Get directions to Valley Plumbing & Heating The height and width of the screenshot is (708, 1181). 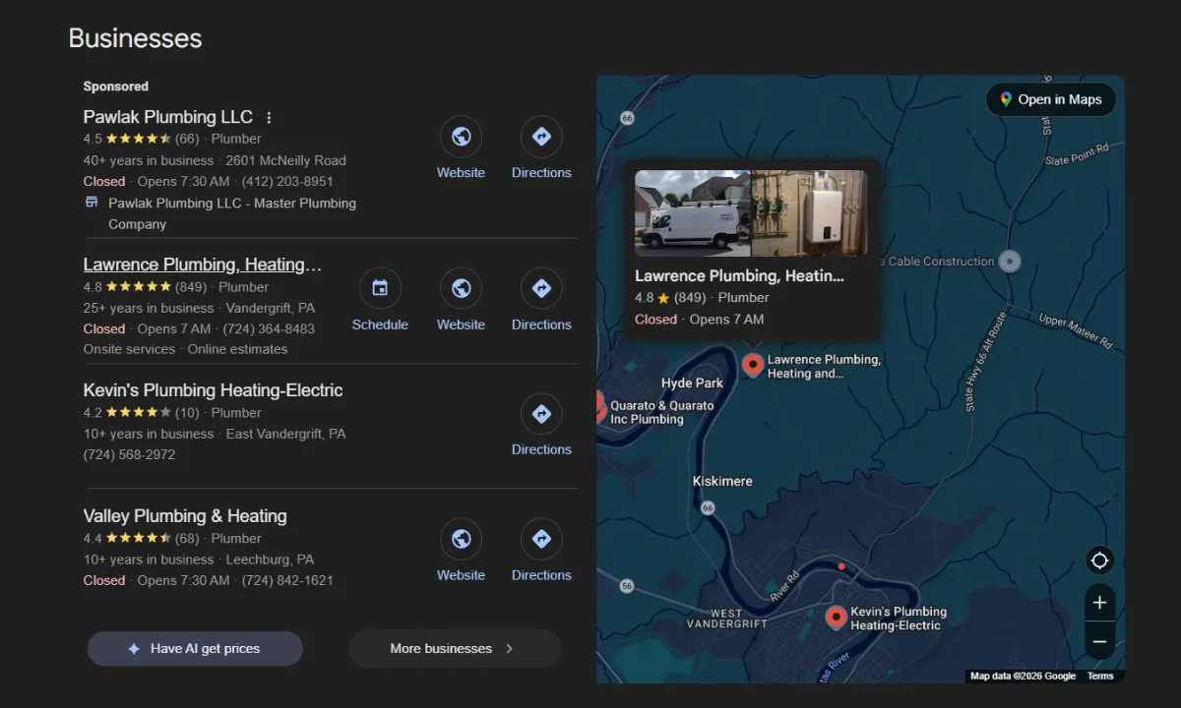click(x=541, y=539)
